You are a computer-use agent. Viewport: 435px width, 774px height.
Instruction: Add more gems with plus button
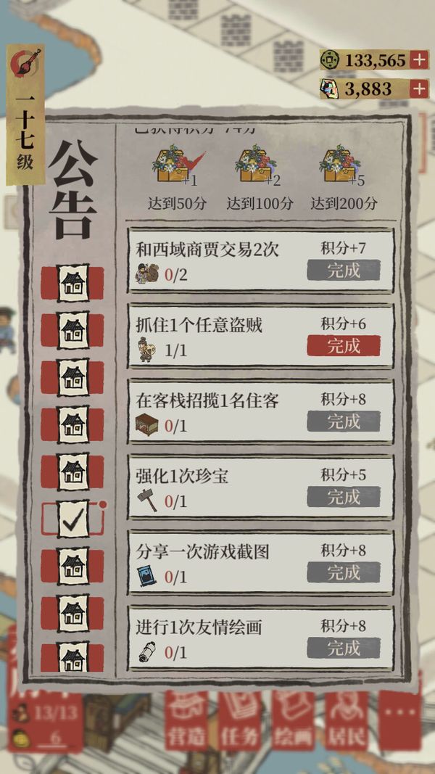(x=419, y=88)
